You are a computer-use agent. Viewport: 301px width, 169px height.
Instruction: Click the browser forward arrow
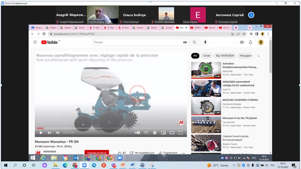[x=38, y=34]
